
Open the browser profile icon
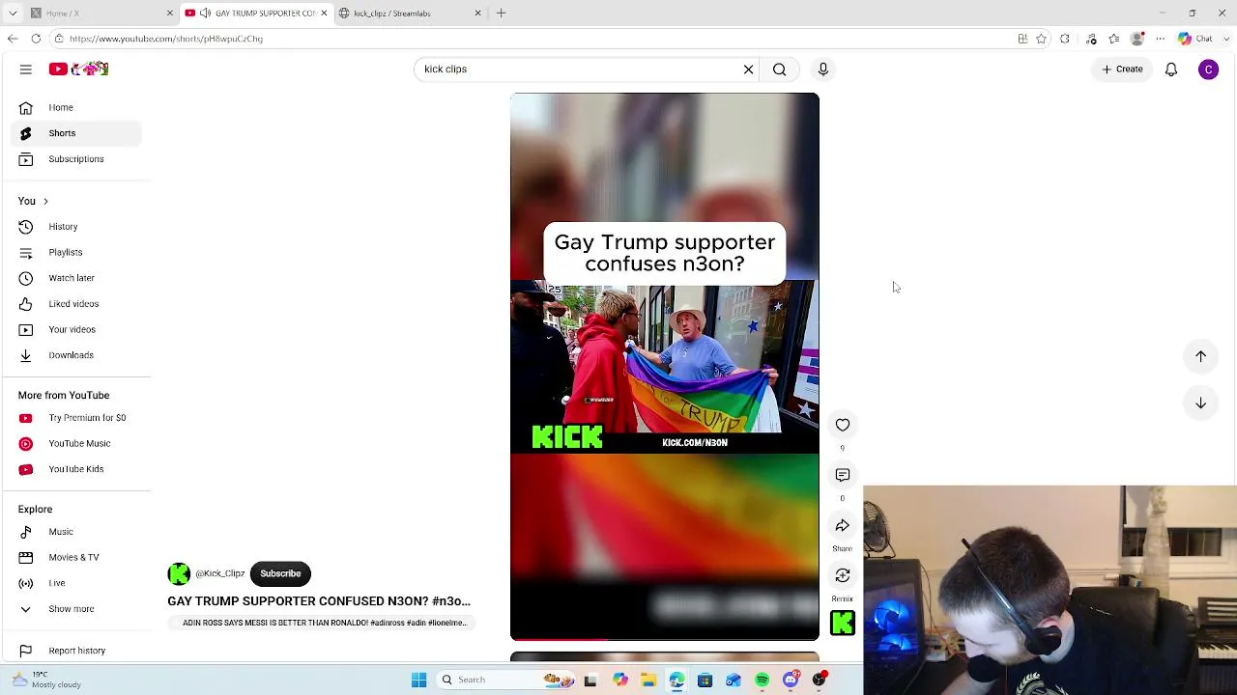(x=1137, y=39)
